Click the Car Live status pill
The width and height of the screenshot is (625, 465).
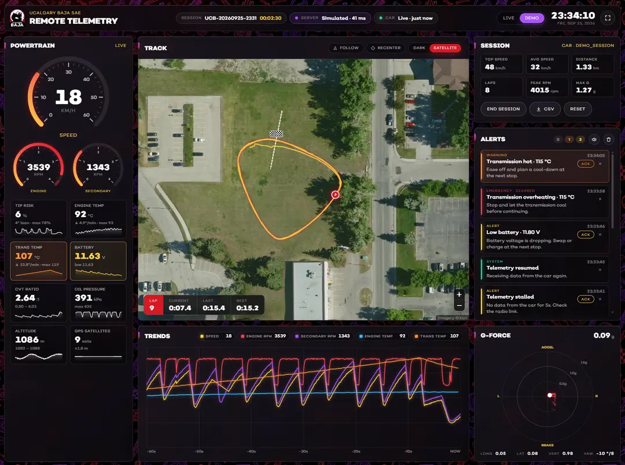pyautogui.click(x=406, y=18)
